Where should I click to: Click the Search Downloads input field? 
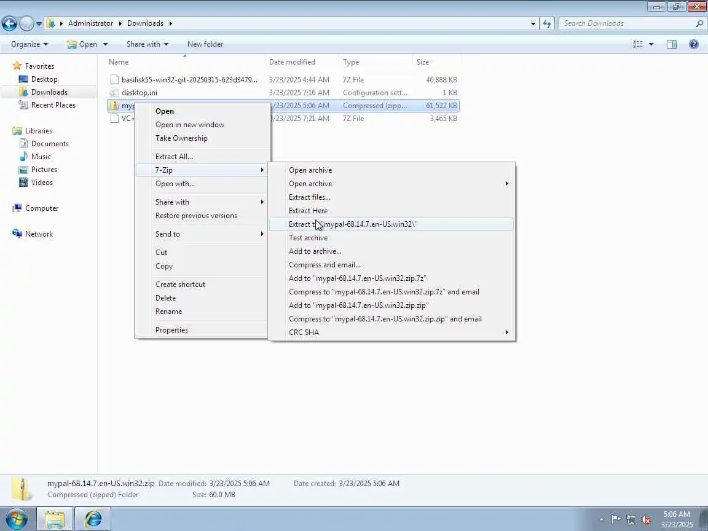tap(627, 23)
